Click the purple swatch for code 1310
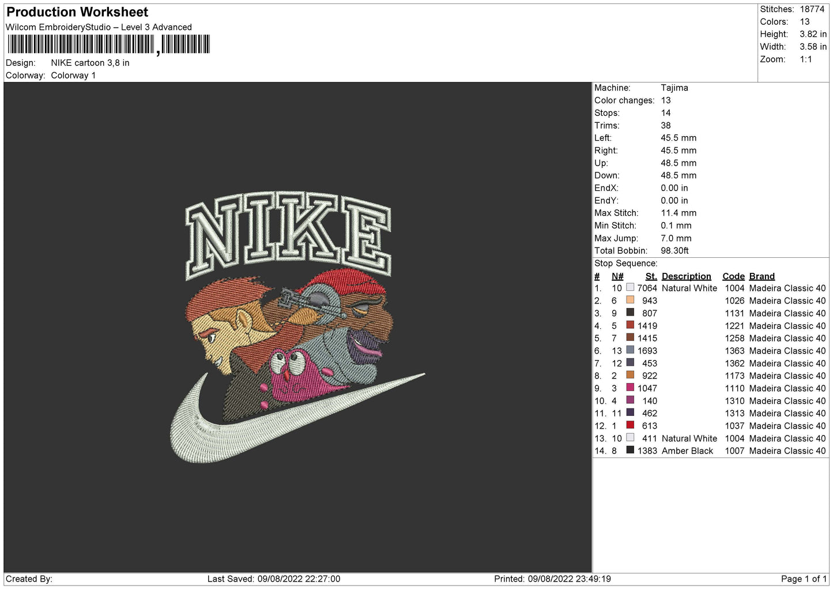Screen dimensions: 833x589 (x=630, y=400)
